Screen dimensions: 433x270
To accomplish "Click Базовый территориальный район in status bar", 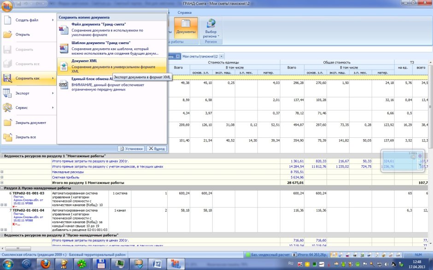I will pos(97,255).
